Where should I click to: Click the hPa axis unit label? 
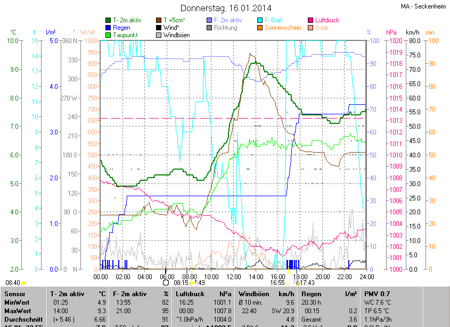point(391,32)
